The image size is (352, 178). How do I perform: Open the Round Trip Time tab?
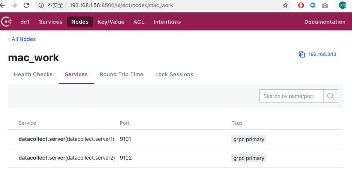coord(121,74)
